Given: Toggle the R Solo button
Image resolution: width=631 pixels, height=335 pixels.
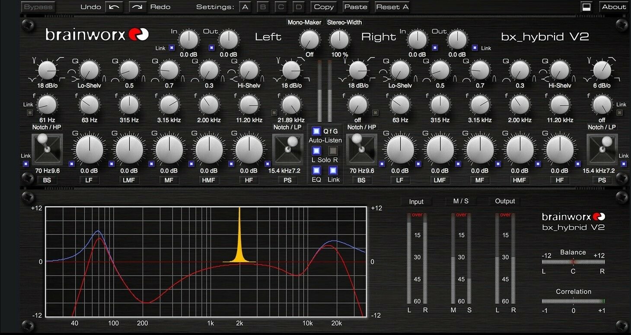Looking at the screenshot, I should coord(333,151).
